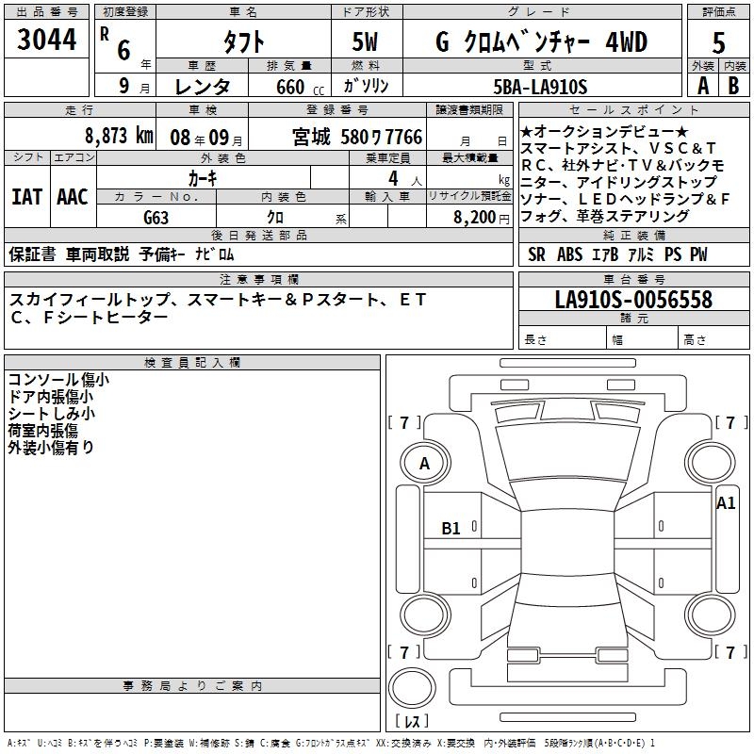Viewport: 754px width, 754px height.
Task: Select inspector note 外装小傷有り
Action: click(x=51, y=447)
